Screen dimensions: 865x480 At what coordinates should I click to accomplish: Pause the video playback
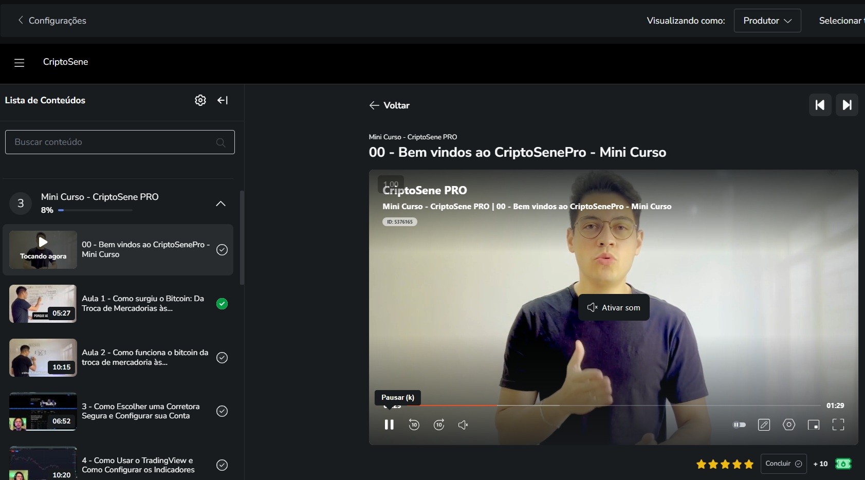coord(389,424)
